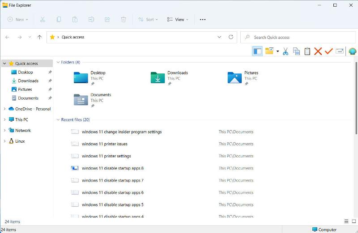This screenshot has width=358, height=233.
Task: Click the Cut scissors in the command bar
Action: [43, 20]
